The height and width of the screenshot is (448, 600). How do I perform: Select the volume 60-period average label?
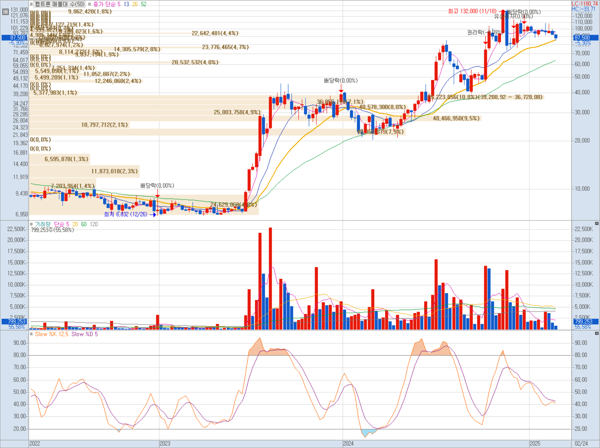84,224
